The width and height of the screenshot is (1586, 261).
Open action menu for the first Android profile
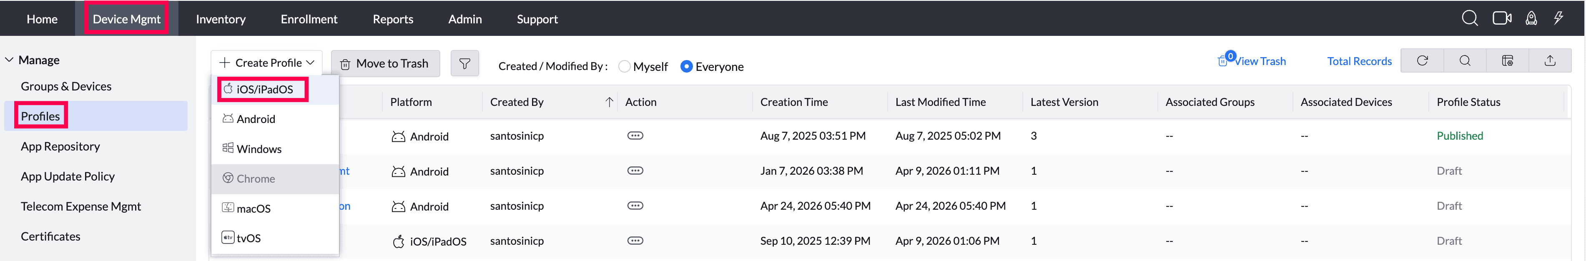(635, 136)
